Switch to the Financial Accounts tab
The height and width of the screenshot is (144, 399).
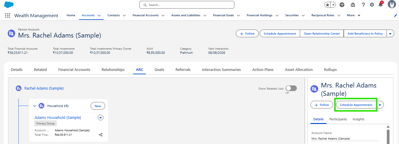click(74, 70)
